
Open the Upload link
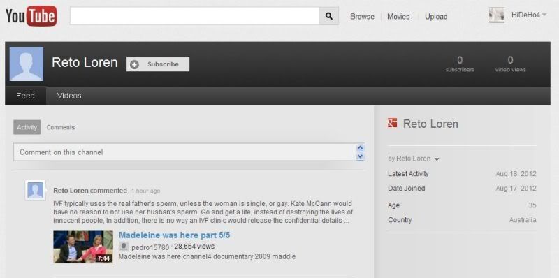pos(435,17)
